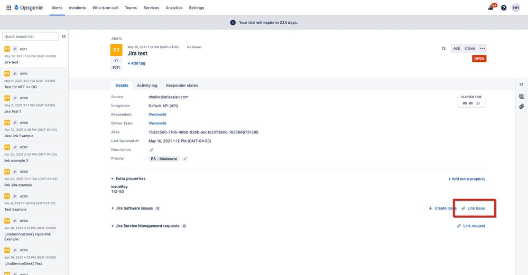Click Add extra property link
The height and width of the screenshot is (275, 528).
467,179
